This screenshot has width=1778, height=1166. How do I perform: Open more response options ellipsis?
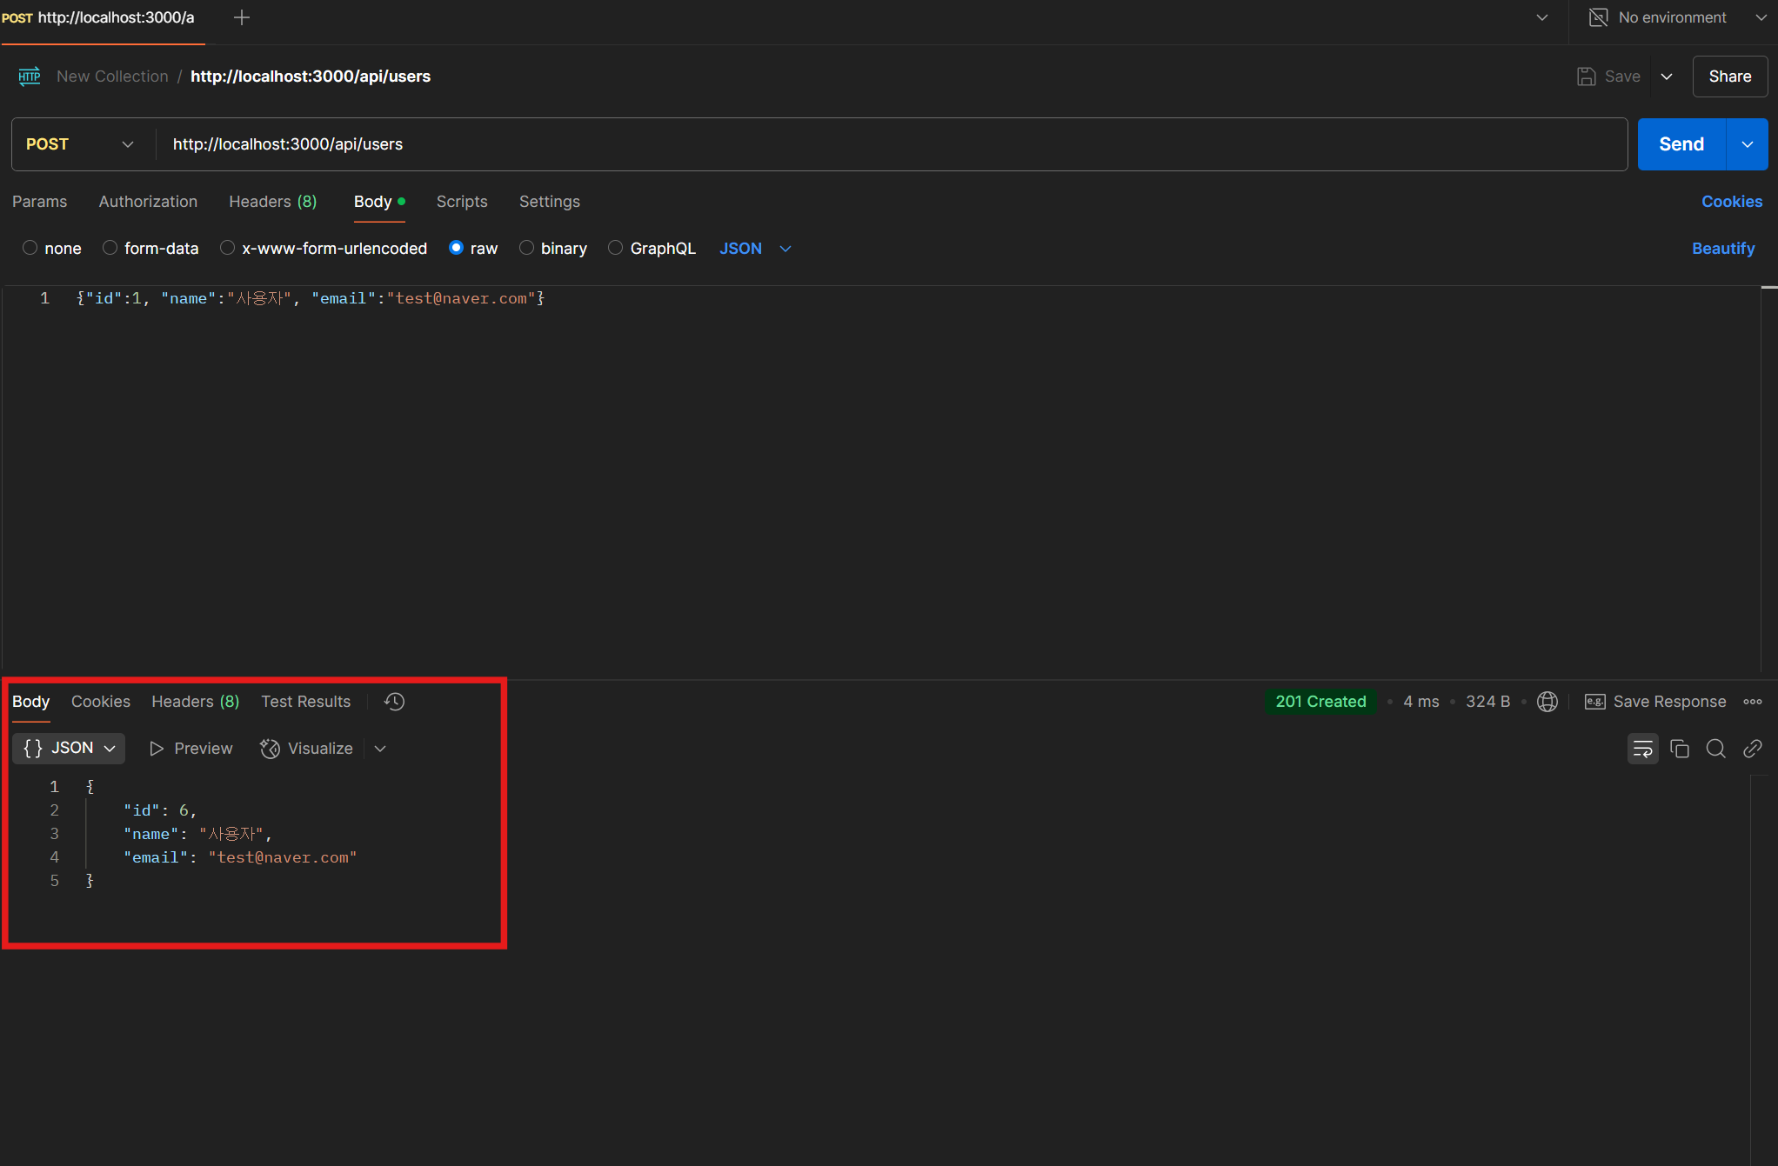1753,702
